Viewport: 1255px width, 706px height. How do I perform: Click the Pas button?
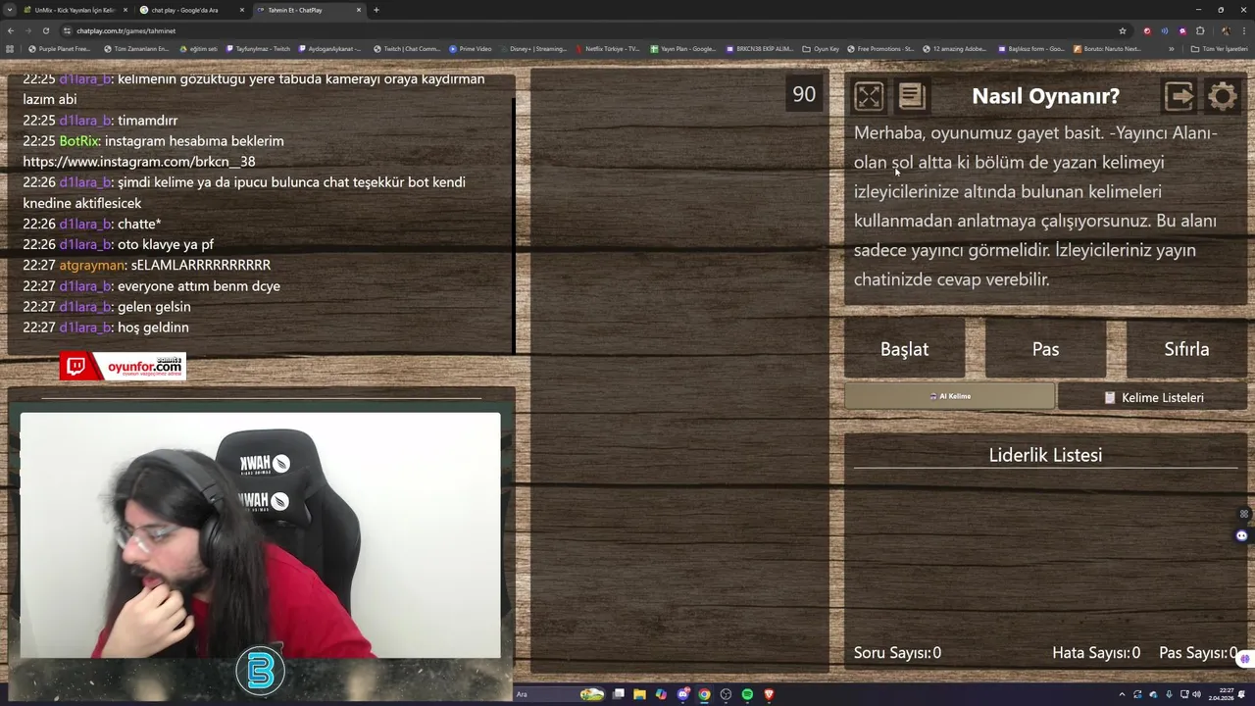(1045, 349)
